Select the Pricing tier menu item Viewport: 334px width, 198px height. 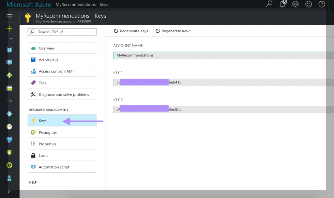click(48, 132)
